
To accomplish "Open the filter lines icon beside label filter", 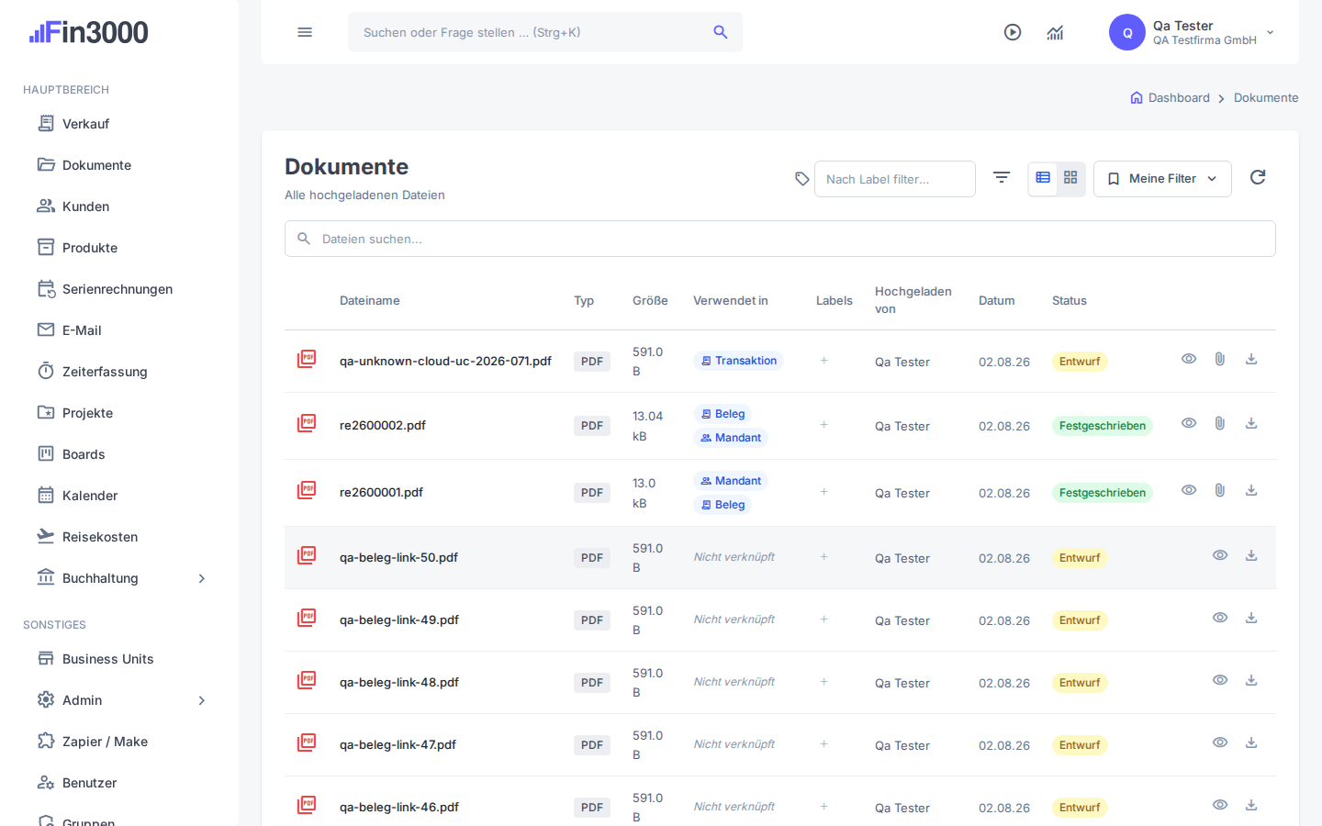I will pos(1002,177).
